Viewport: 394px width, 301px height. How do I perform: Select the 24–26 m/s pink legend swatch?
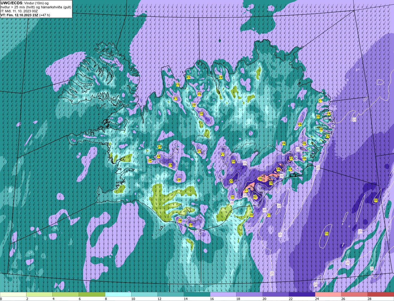tap(328, 294)
